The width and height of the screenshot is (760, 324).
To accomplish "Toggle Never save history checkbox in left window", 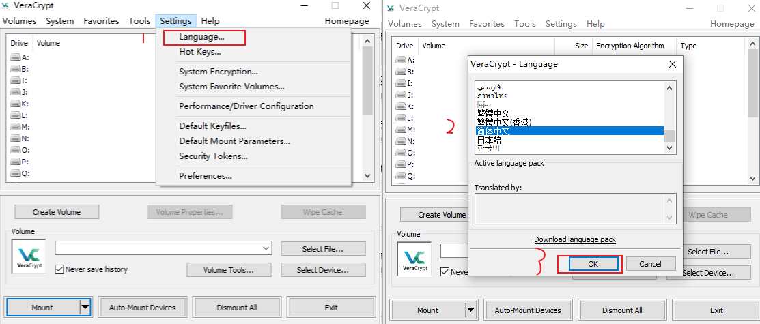I will click(59, 269).
